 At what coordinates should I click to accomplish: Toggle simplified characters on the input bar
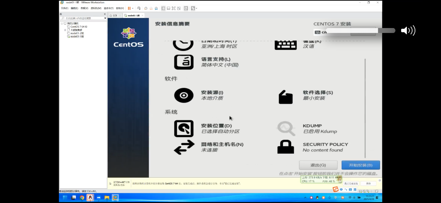pos(355,189)
